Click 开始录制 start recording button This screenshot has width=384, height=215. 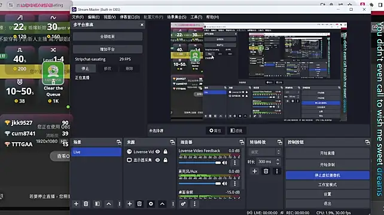(x=327, y=165)
